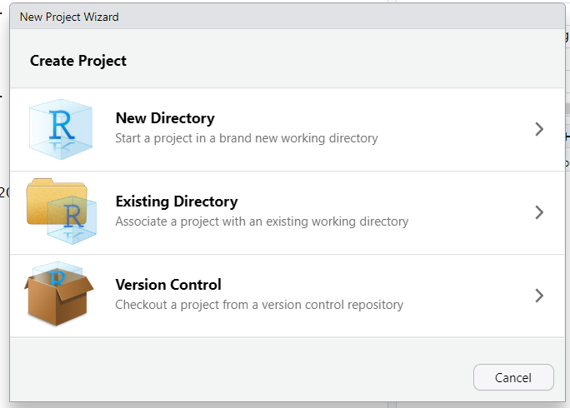Screen dimensions: 570x408
Task: Click the empty footer area left of Cancel
Action: [x=250, y=376]
